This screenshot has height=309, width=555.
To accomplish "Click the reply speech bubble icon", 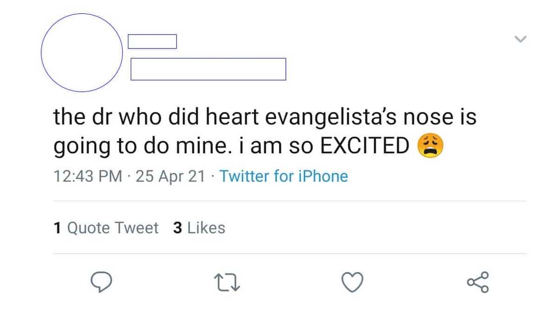I will click(x=101, y=282).
